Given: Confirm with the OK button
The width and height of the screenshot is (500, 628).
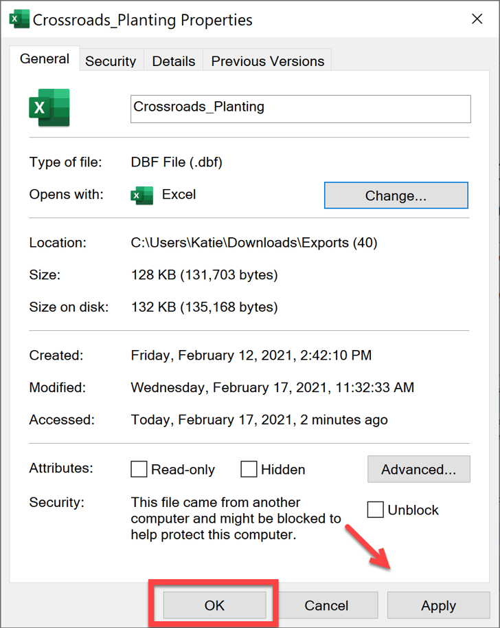Looking at the screenshot, I should click(215, 605).
